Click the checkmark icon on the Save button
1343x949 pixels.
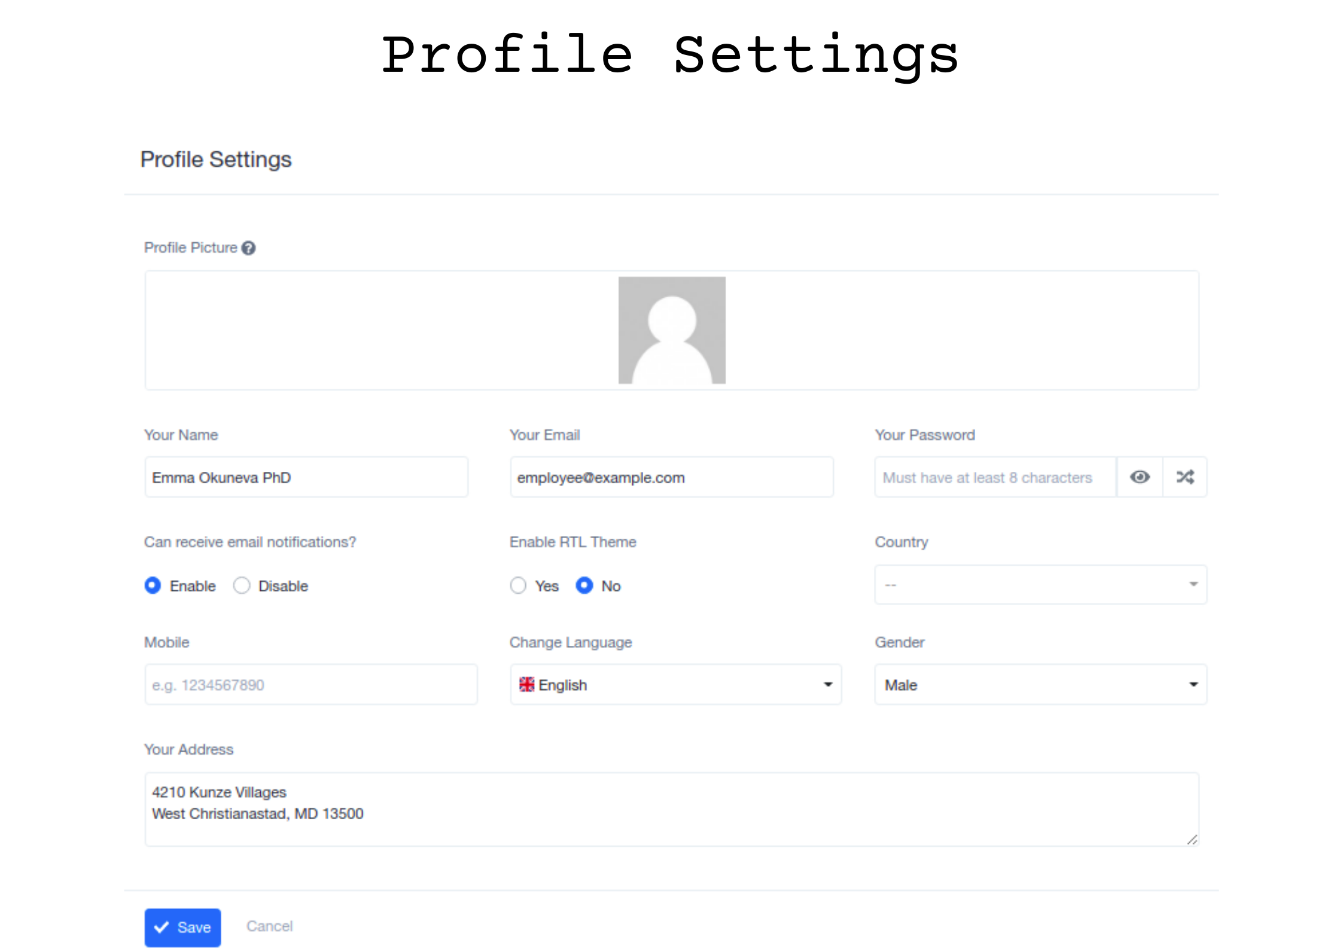pos(162,927)
